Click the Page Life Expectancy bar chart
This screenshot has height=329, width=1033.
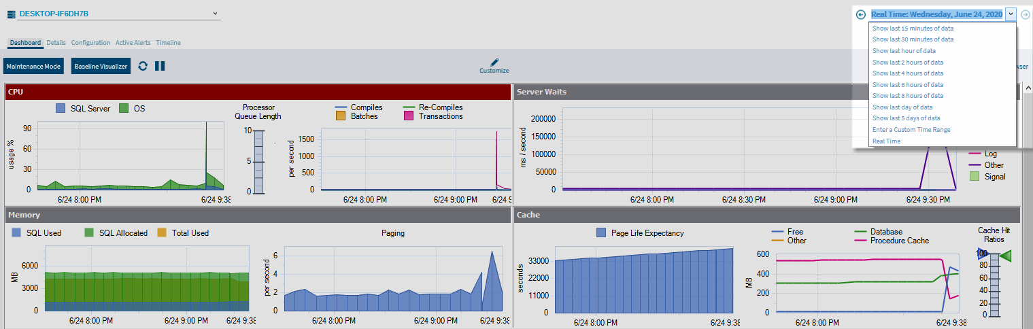coord(644,279)
